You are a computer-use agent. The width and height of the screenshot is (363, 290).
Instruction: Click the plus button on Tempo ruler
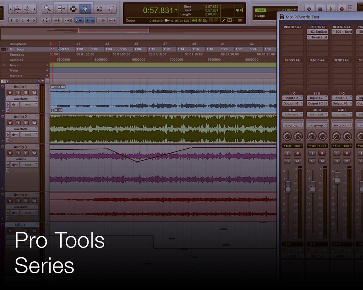(47, 65)
